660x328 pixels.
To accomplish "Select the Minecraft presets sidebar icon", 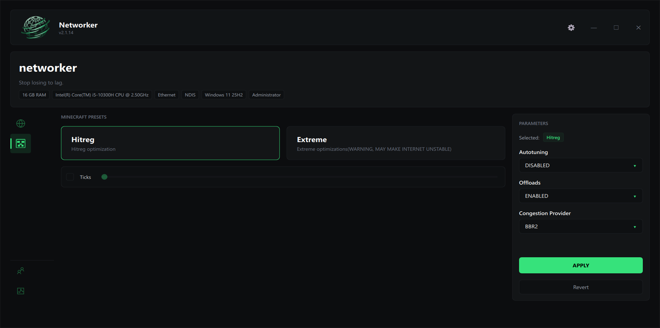I will pyautogui.click(x=21, y=143).
